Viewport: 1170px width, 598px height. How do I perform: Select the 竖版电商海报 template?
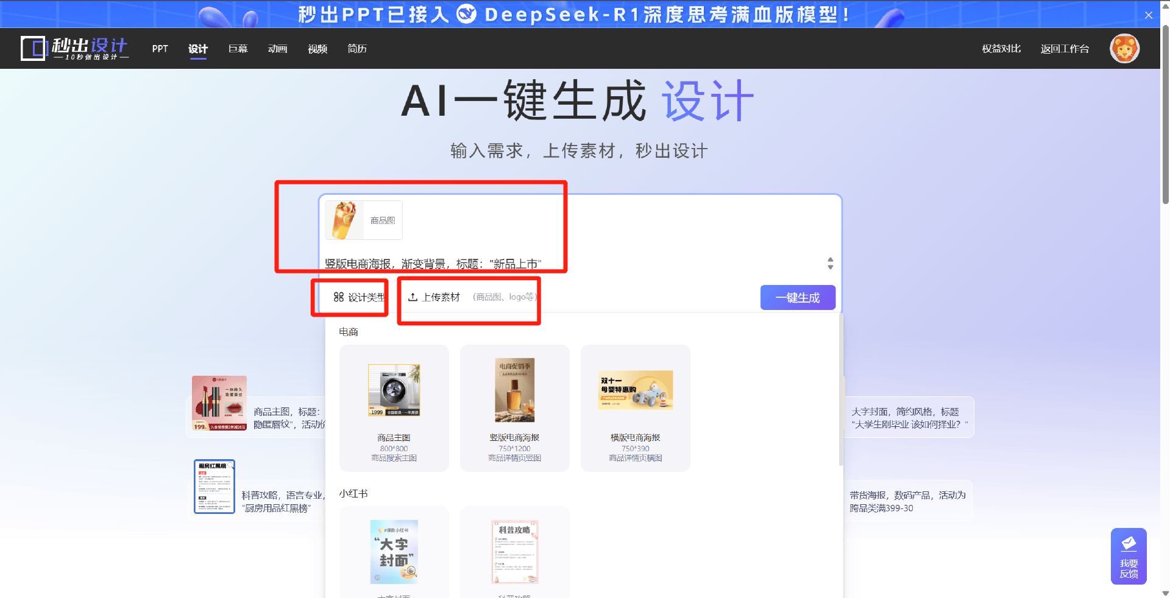coord(514,407)
